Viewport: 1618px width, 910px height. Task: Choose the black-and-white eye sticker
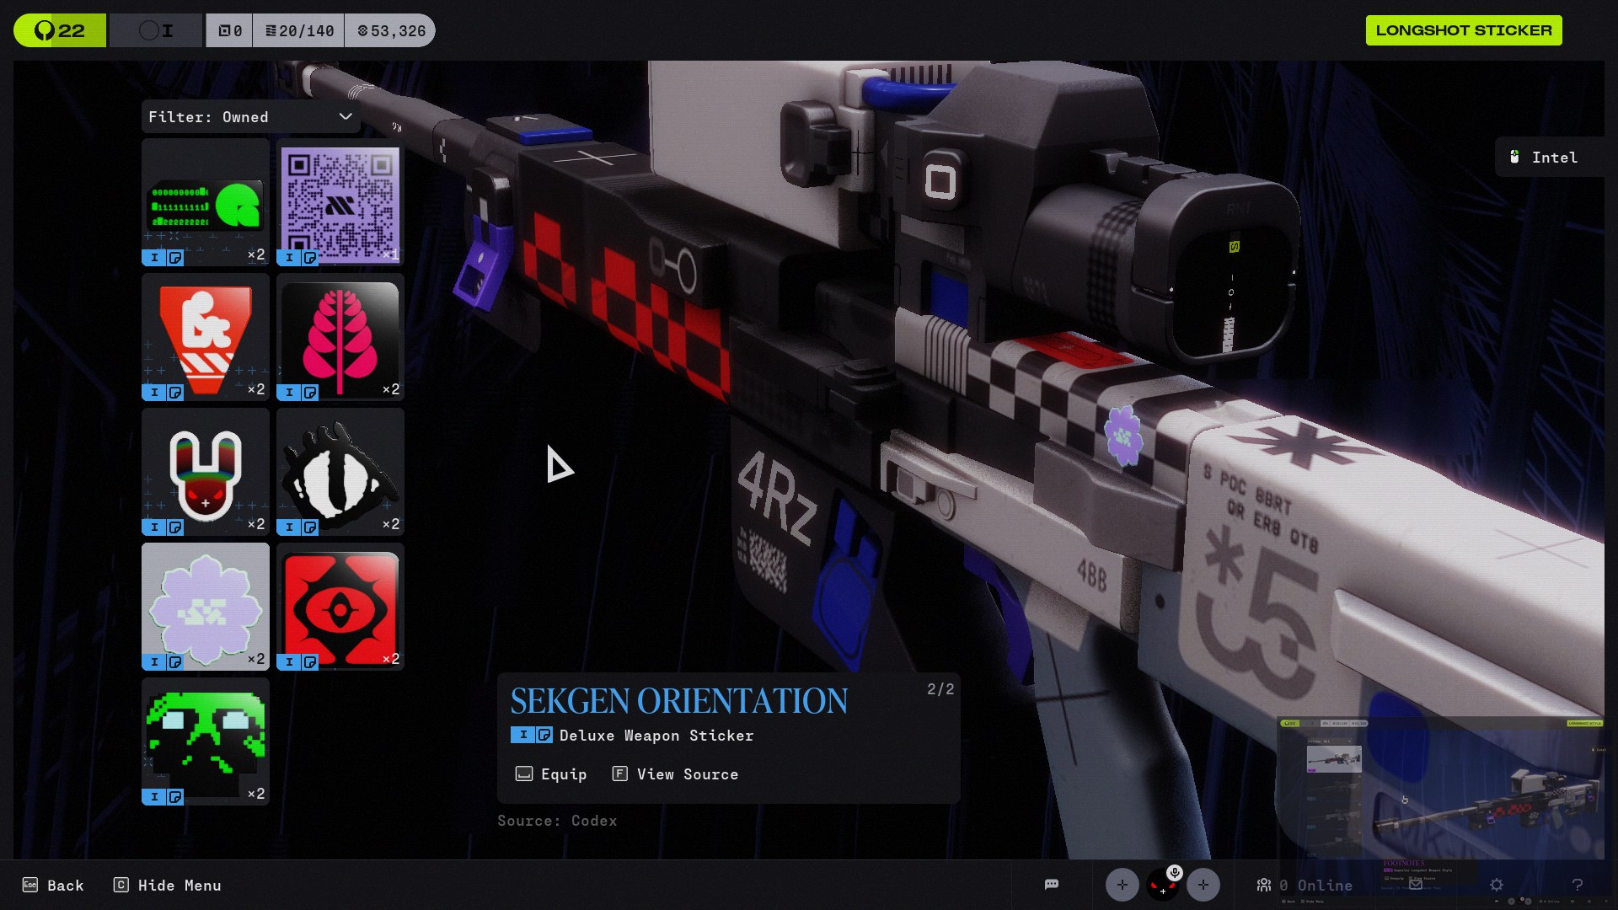pyautogui.click(x=340, y=472)
